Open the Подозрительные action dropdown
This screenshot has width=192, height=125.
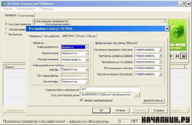(x=87, y=59)
